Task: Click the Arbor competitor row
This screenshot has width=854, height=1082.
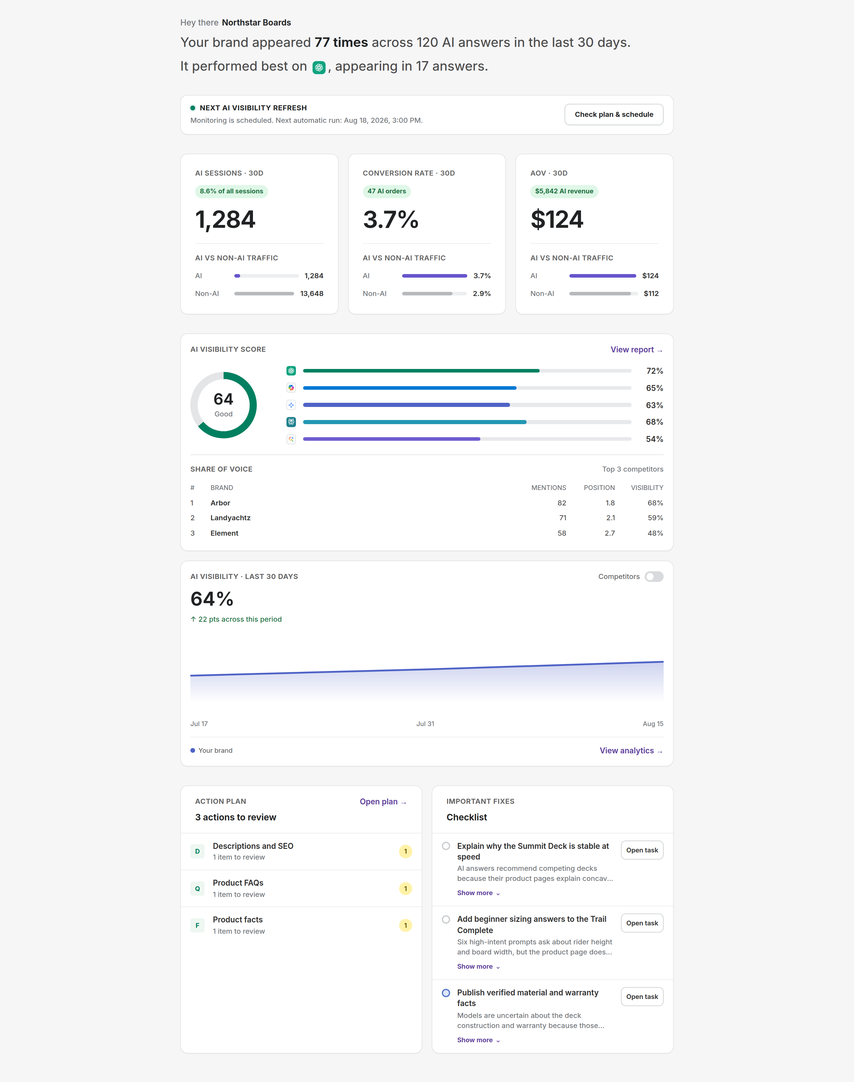Action: point(427,503)
